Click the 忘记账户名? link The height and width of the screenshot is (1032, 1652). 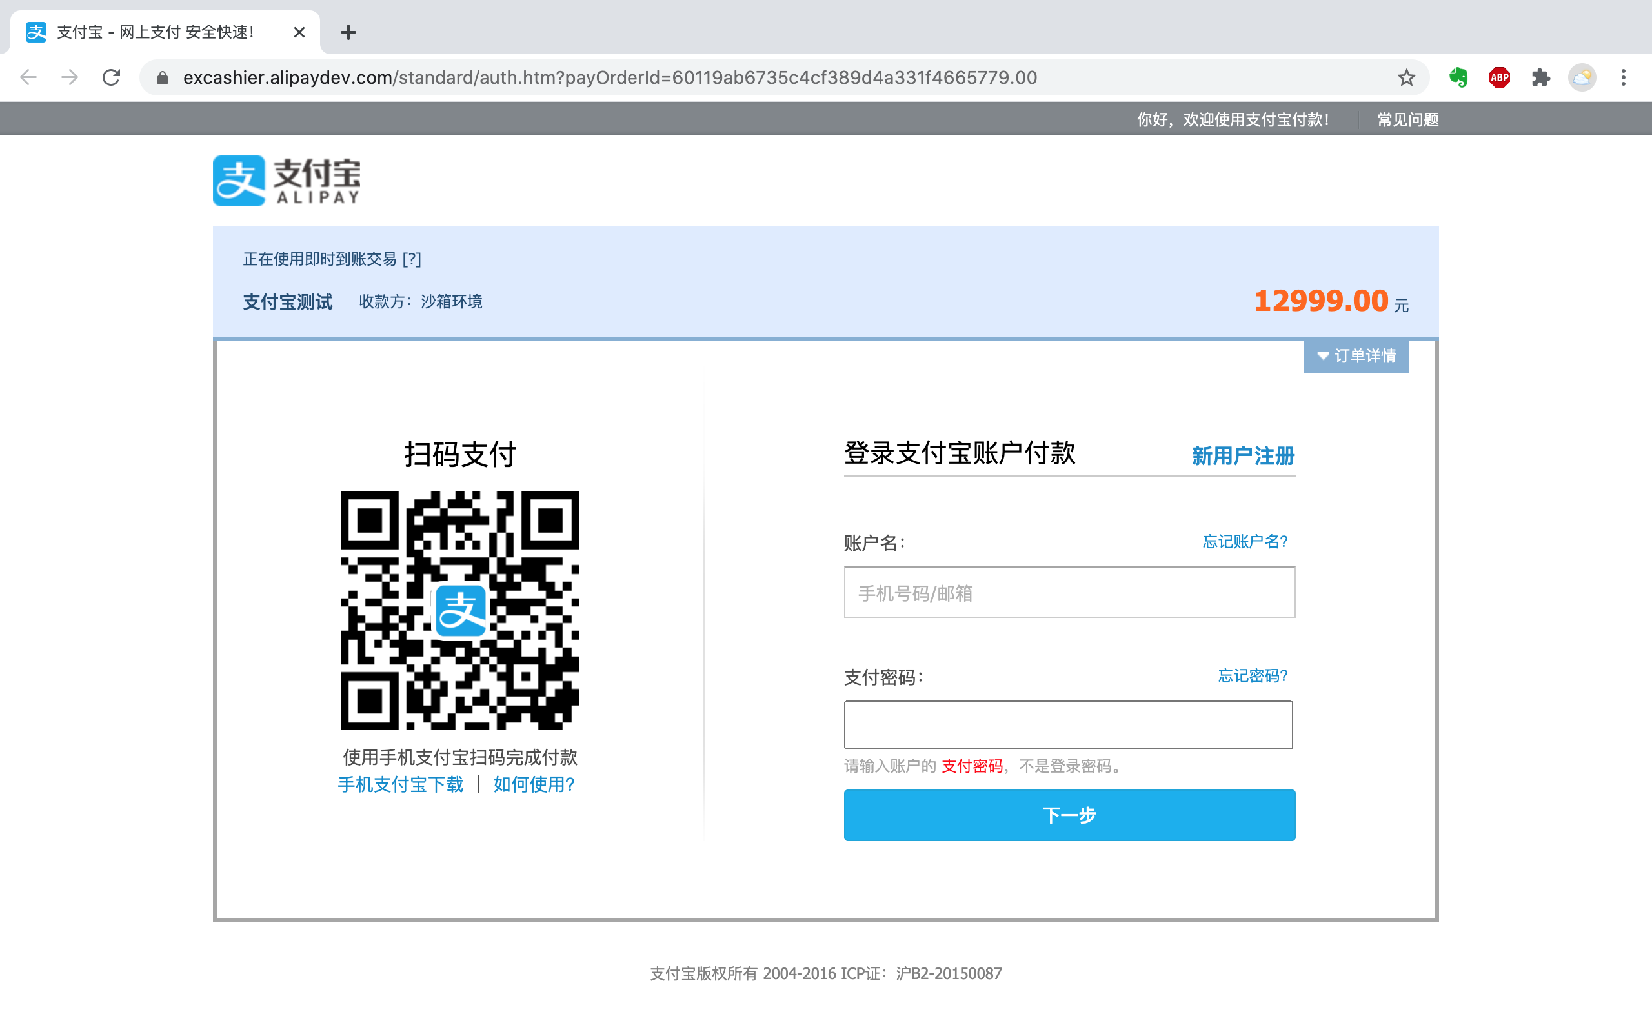pos(1244,541)
